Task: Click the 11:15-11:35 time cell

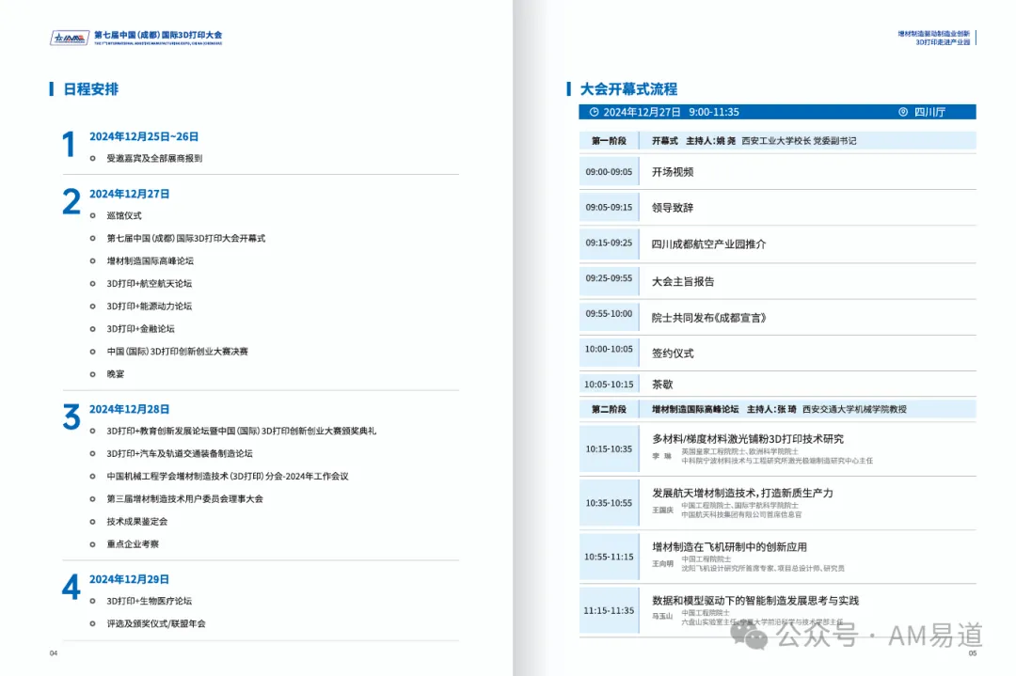Action: 609,610
